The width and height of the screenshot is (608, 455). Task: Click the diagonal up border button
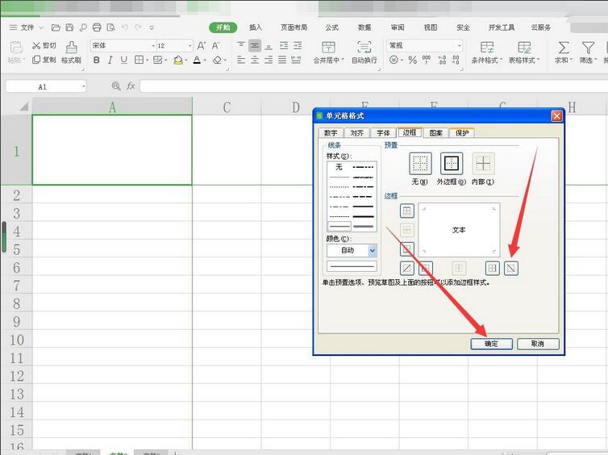click(x=408, y=268)
